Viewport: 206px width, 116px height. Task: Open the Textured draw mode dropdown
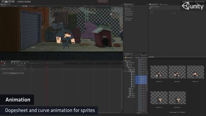pyautogui.click(x=7, y=6)
